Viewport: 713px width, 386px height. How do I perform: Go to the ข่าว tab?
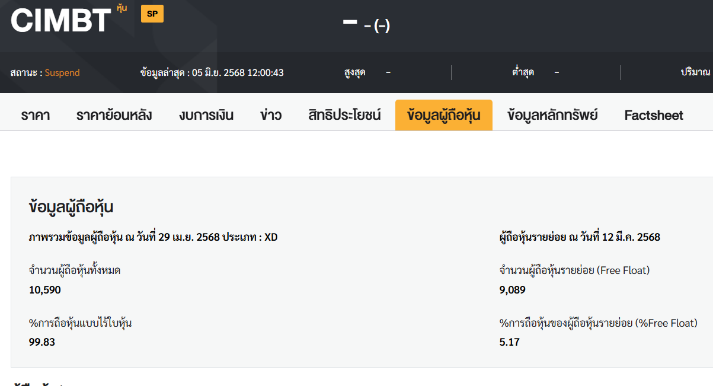click(271, 115)
